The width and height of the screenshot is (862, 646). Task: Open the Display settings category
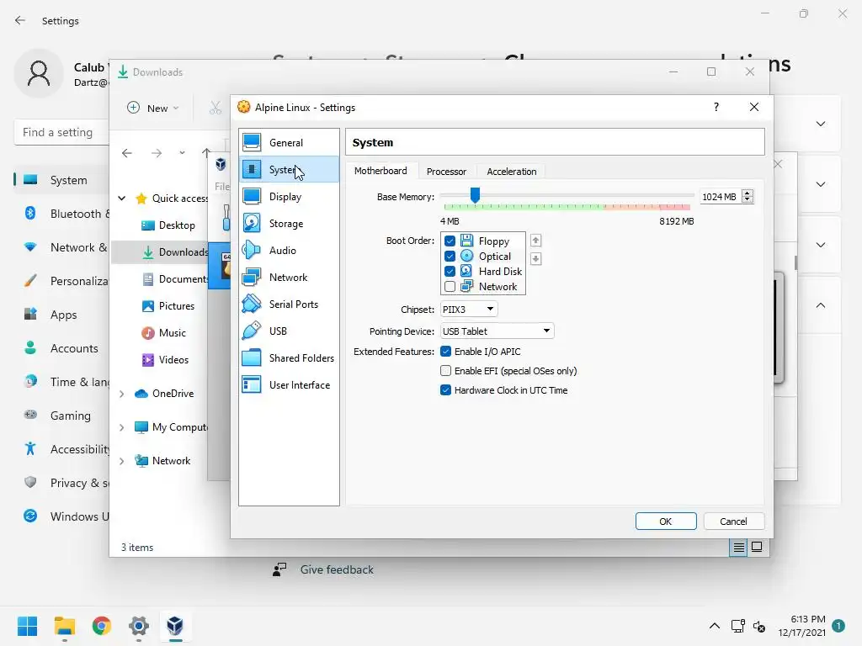(x=290, y=197)
